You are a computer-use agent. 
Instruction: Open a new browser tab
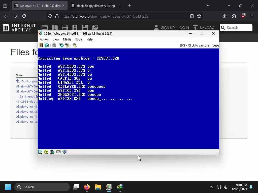tap(130, 6)
